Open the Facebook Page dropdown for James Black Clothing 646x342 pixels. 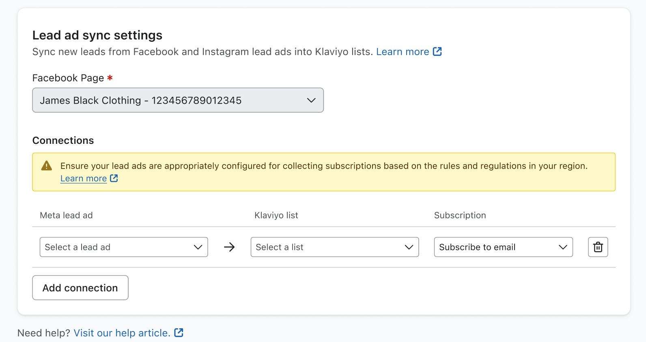click(178, 100)
